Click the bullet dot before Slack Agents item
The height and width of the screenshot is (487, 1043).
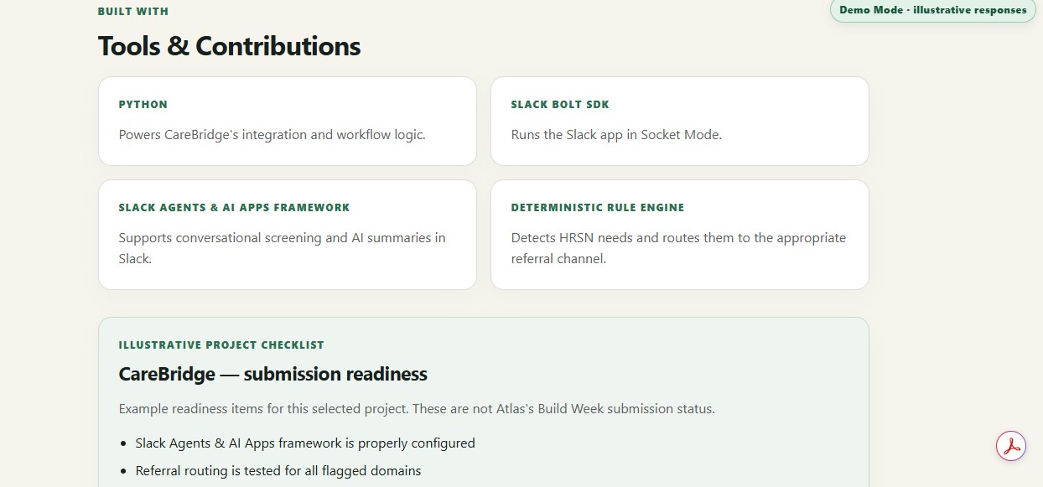click(124, 443)
